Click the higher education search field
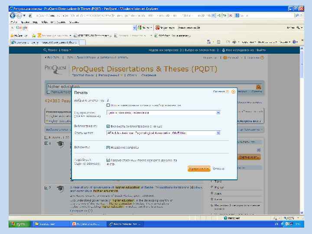The image size is (312, 234). click(151, 87)
